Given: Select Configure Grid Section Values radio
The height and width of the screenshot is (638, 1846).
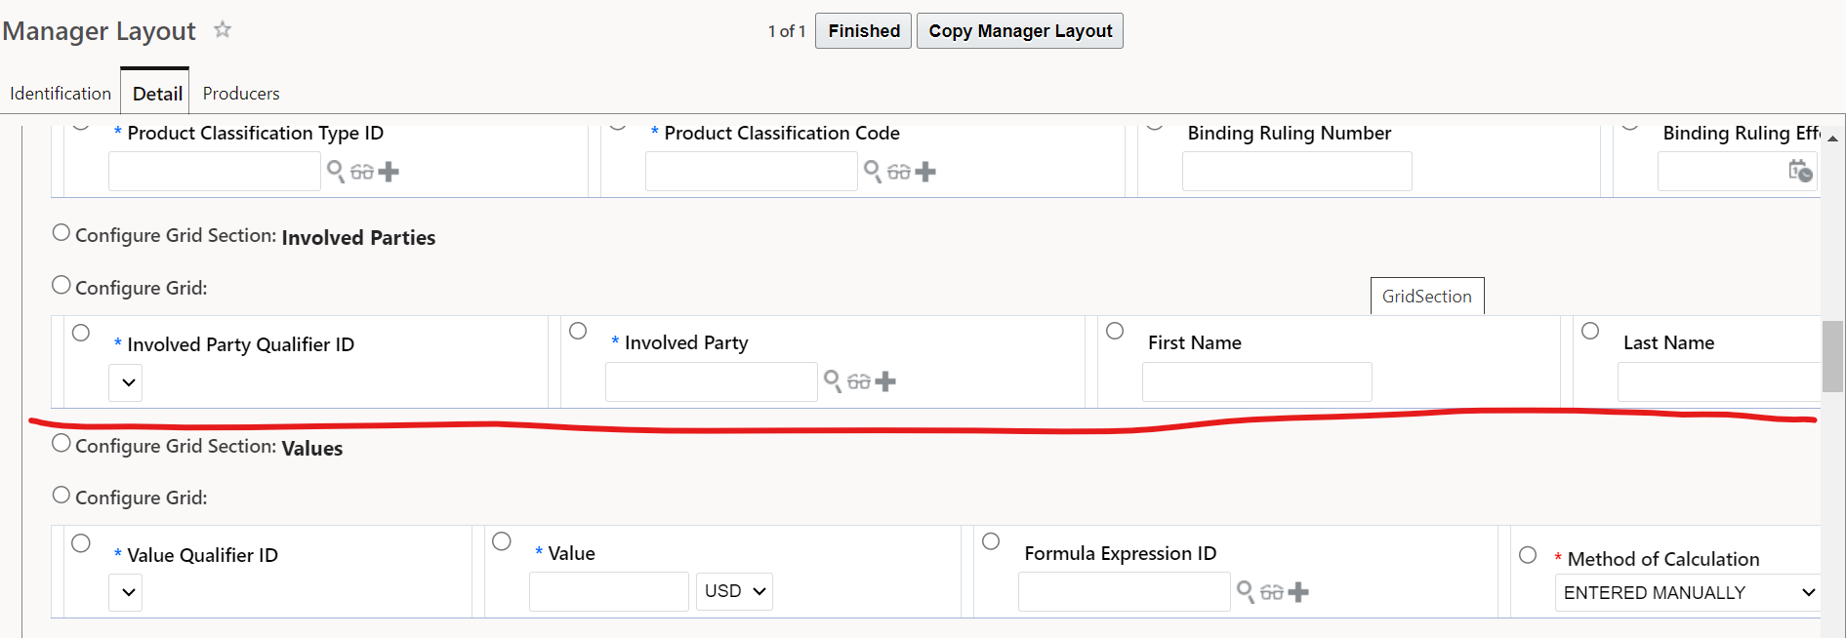Looking at the screenshot, I should 62,443.
